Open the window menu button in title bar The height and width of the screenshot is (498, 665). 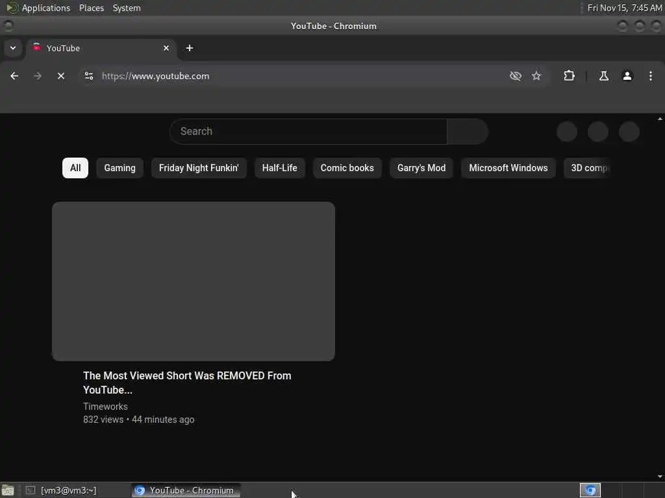[8, 26]
